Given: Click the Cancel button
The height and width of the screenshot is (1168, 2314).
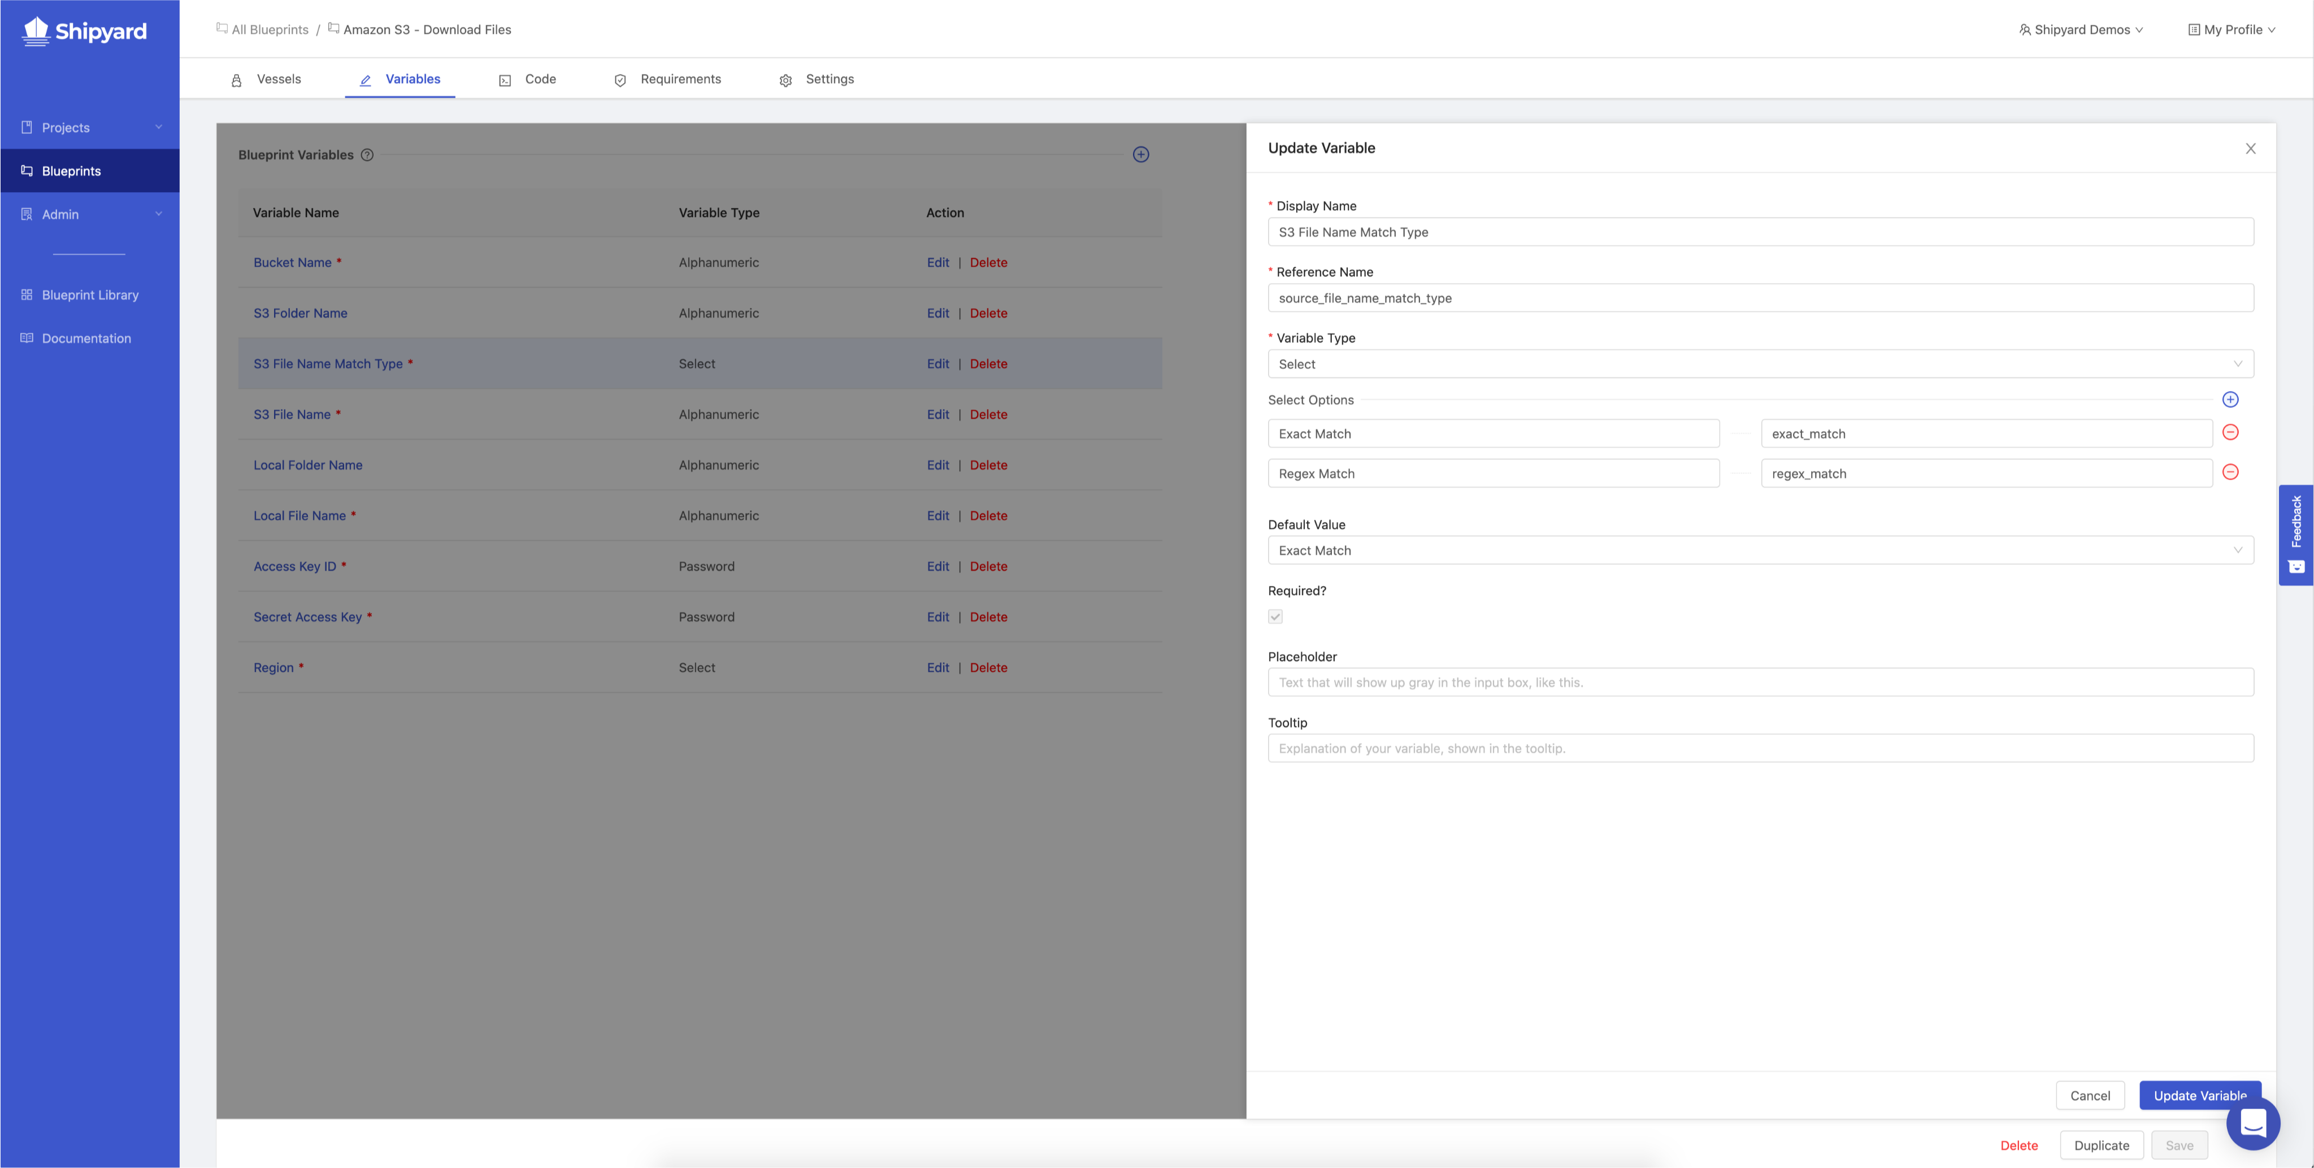Looking at the screenshot, I should click(x=2090, y=1095).
